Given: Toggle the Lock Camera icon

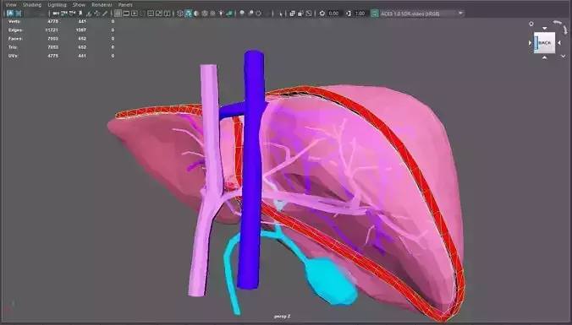Looking at the screenshot, I should coord(64,14).
